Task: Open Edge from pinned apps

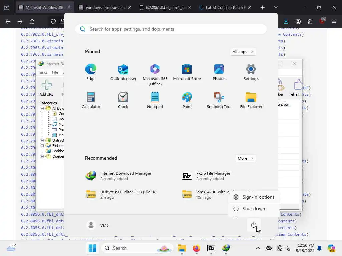Action: point(91,72)
